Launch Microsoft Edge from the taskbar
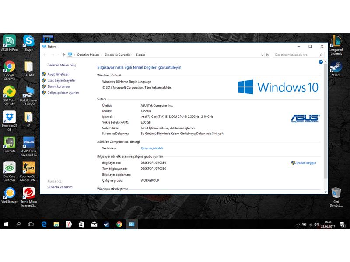Screen dimensions: 350x262 point(44,224)
